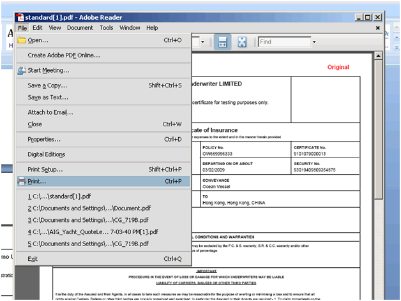Click policy number OW669996333
The width and height of the screenshot is (401, 301).
tap(217, 154)
